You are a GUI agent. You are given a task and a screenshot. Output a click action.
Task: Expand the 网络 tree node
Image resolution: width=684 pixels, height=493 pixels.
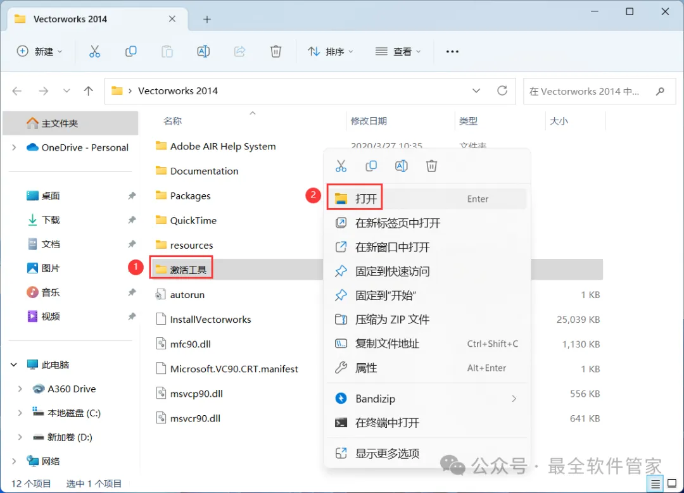point(14,461)
